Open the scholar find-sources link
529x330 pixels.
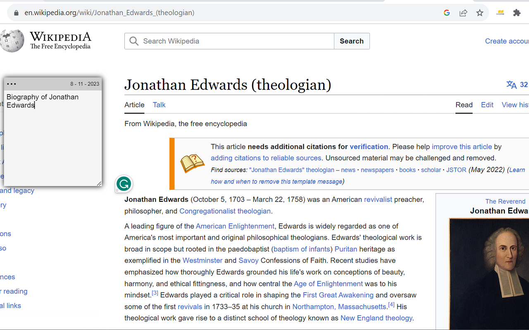431,170
